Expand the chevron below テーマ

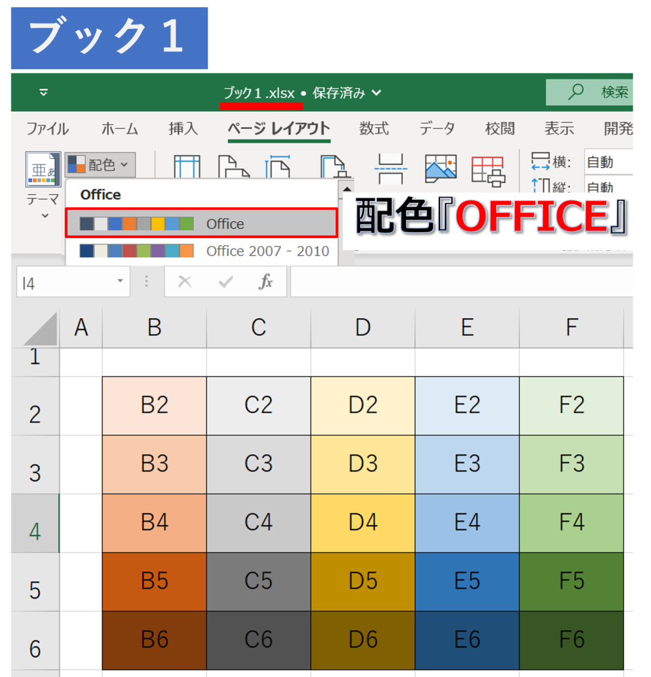(45, 216)
